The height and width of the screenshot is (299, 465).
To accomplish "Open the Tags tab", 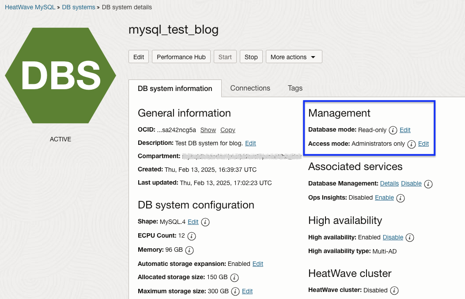I will (x=295, y=88).
